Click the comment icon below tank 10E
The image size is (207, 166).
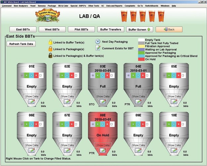tap(174, 151)
